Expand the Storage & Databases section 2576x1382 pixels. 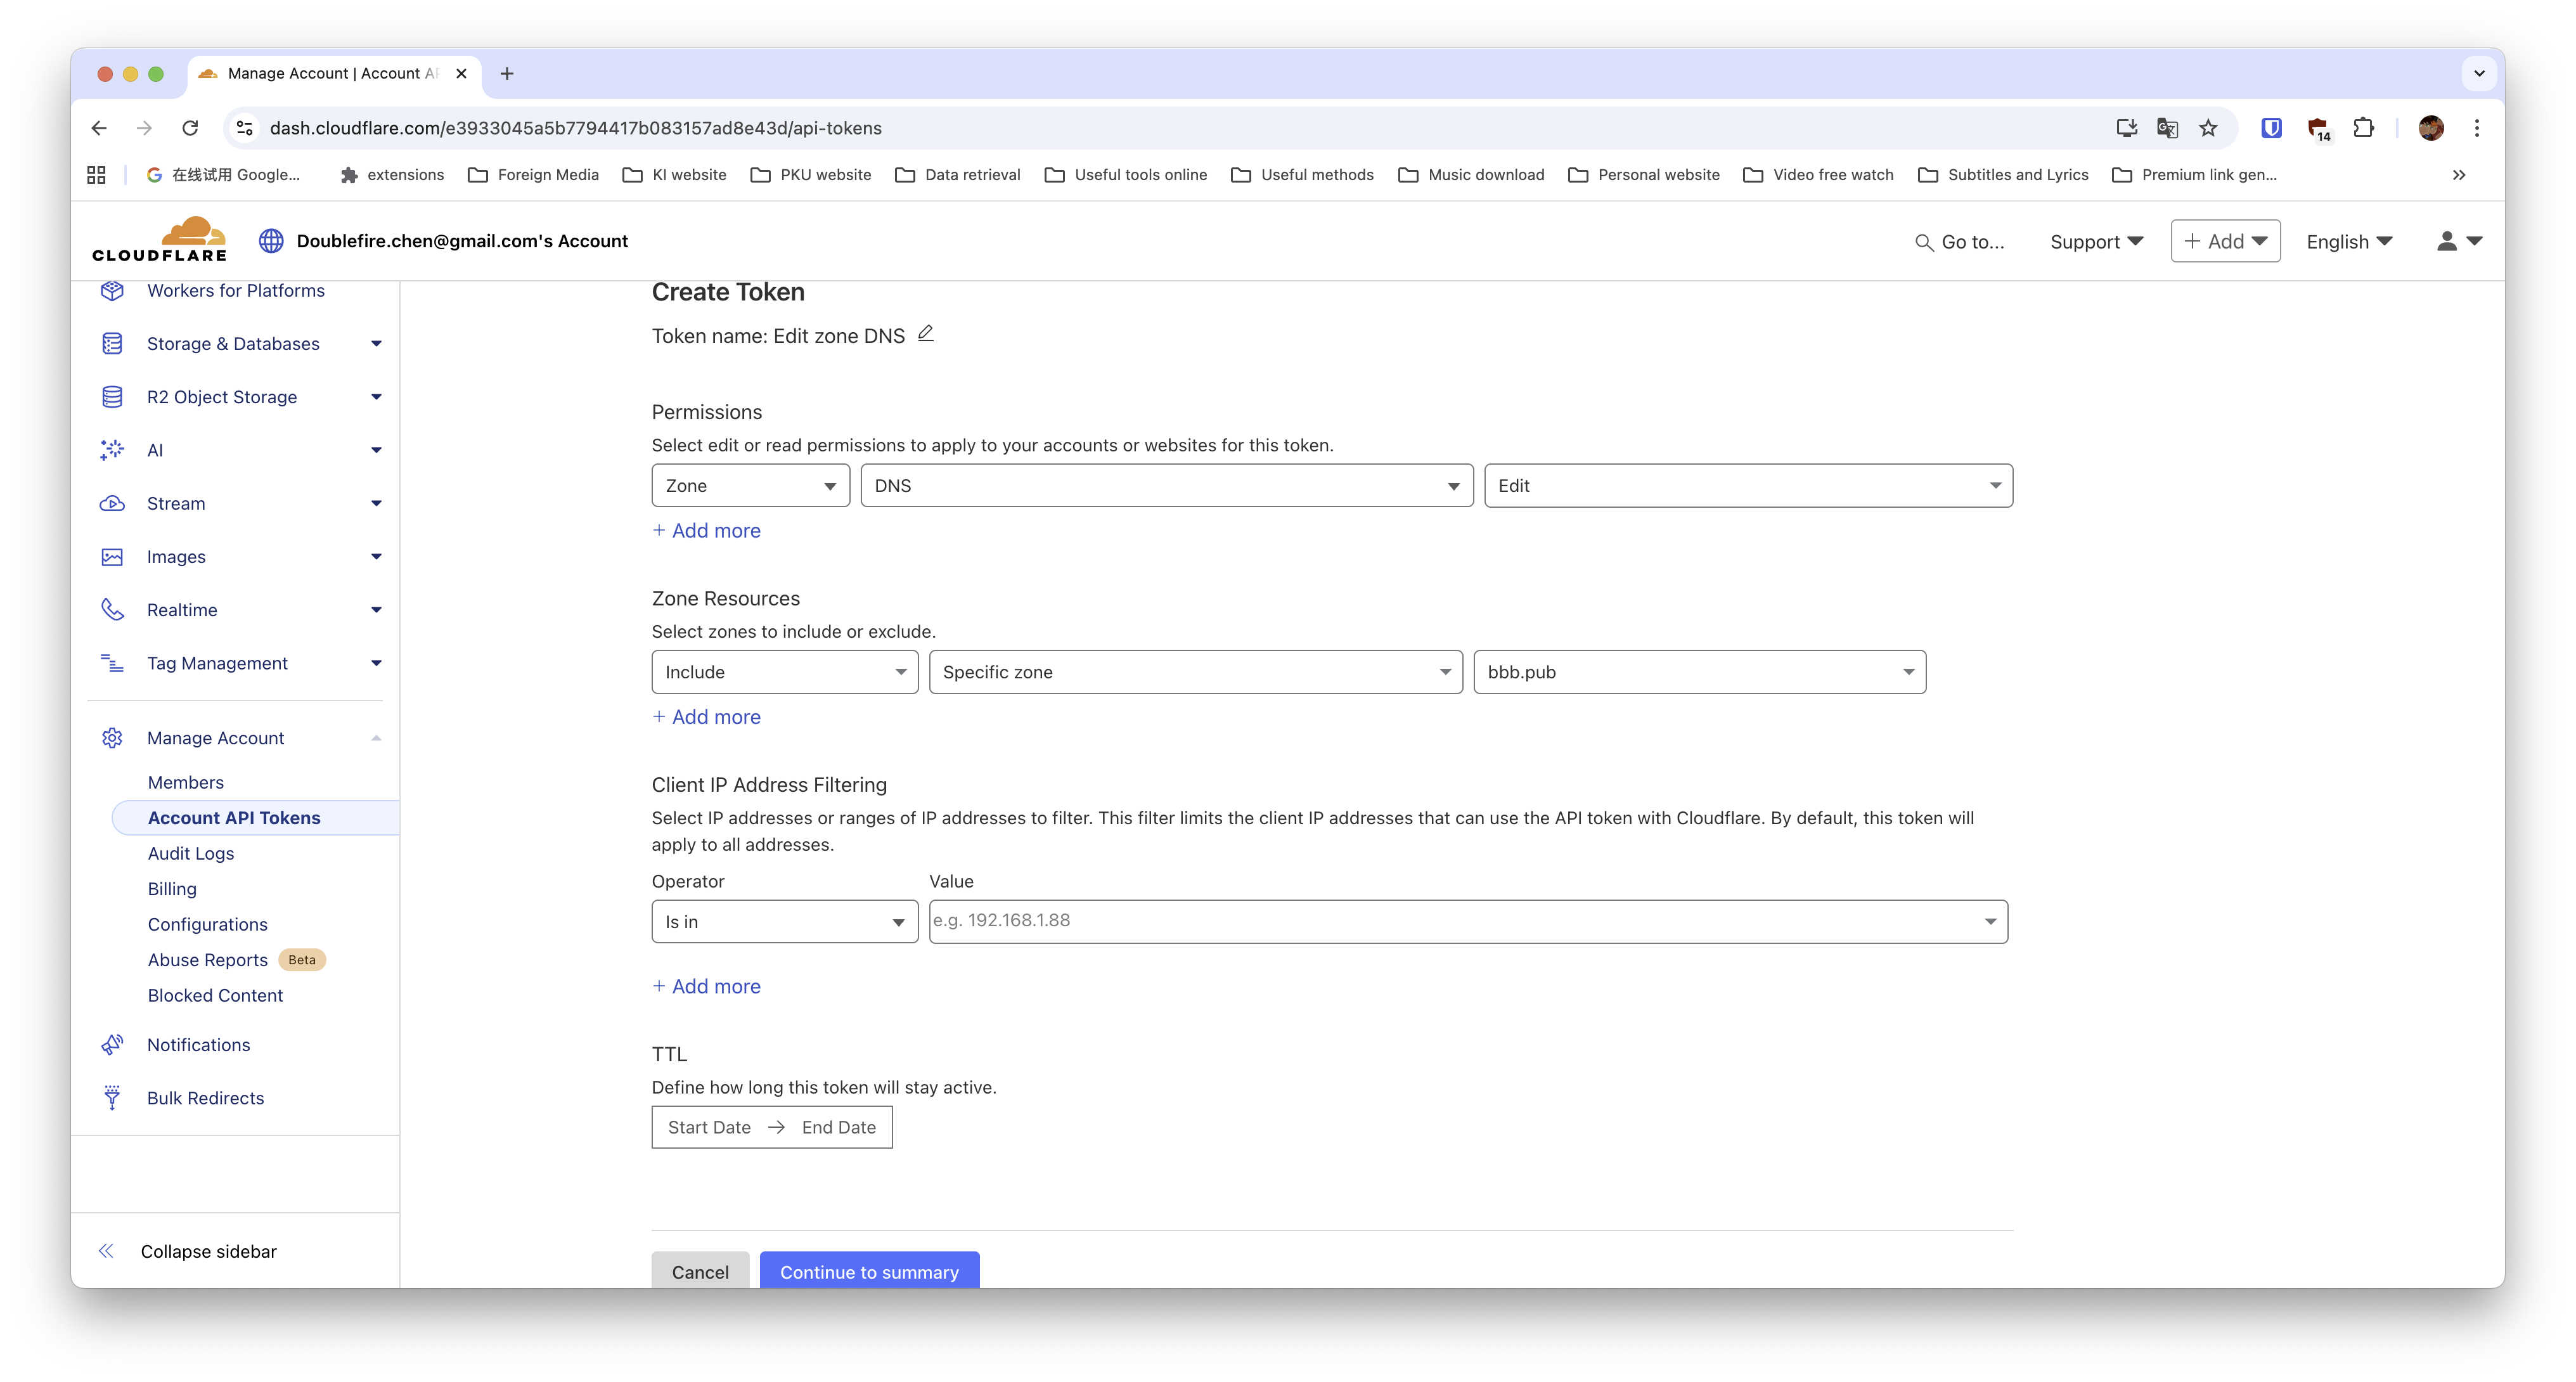(376, 344)
